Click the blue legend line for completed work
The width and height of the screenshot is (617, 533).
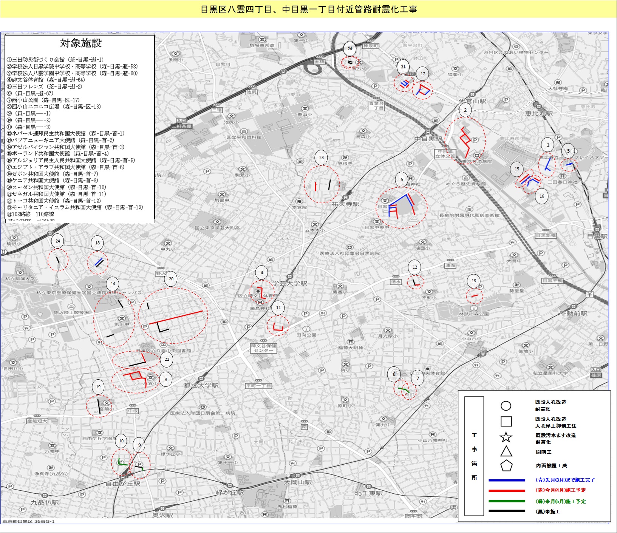pos(506,480)
